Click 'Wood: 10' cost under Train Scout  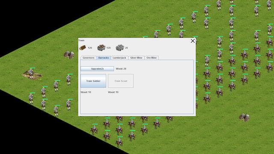(113, 92)
